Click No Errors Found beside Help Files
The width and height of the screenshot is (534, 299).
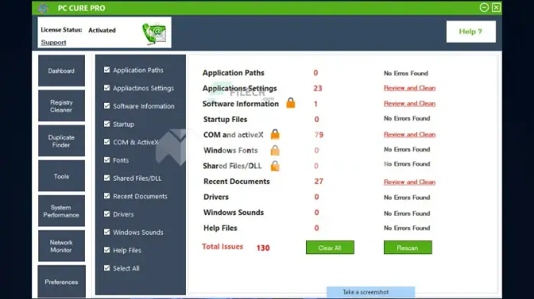[x=407, y=228]
